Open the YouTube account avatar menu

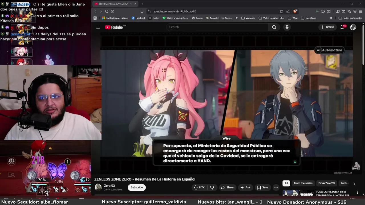(x=353, y=27)
